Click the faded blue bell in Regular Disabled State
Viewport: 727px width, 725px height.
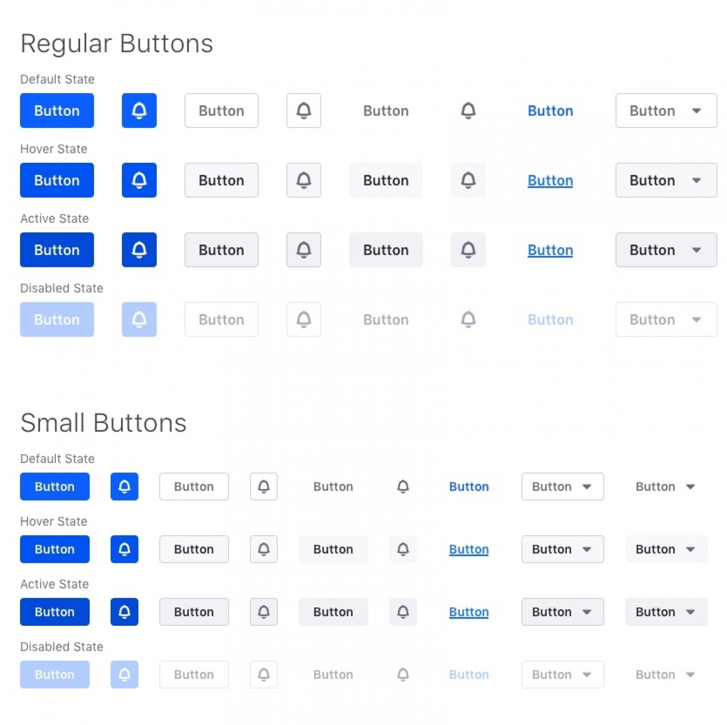point(139,320)
